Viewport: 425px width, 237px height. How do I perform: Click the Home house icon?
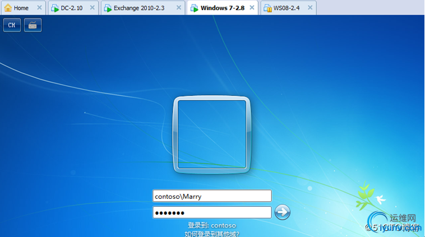pos(8,8)
